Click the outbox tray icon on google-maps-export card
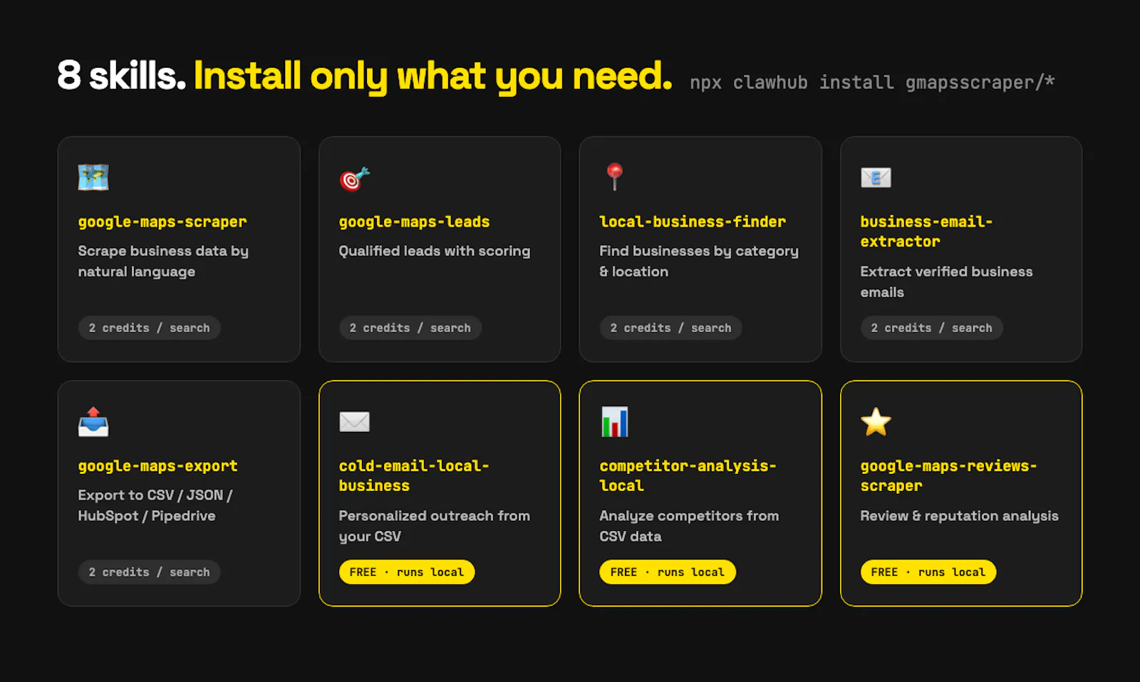 coord(93,422)
